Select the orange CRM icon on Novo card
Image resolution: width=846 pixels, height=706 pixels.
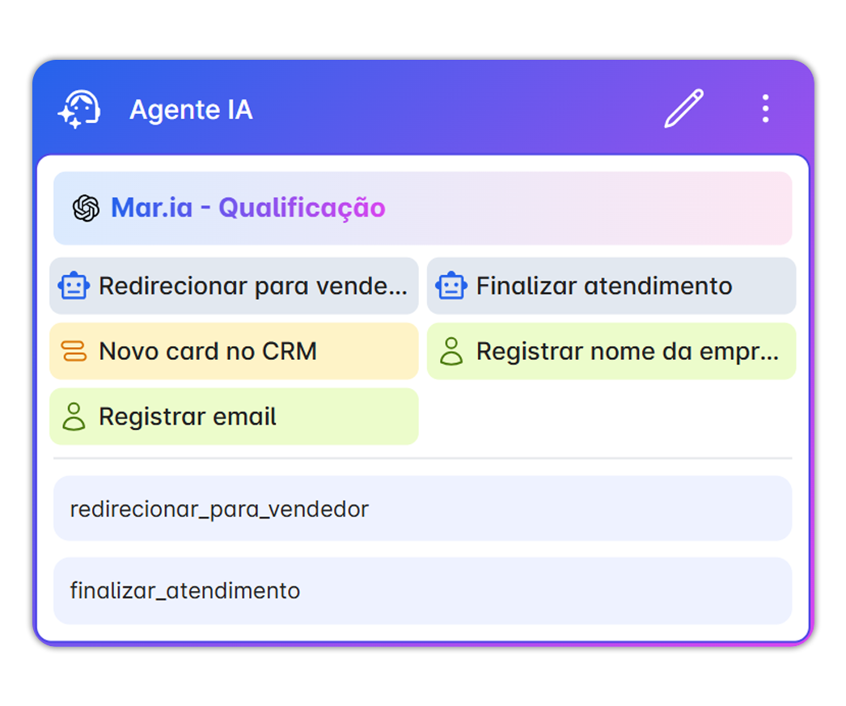tap(74, 351)
